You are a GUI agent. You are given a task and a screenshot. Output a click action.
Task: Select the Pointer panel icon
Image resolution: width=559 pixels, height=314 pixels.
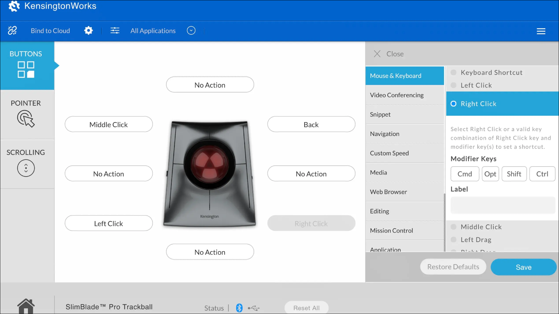[26, 119]
